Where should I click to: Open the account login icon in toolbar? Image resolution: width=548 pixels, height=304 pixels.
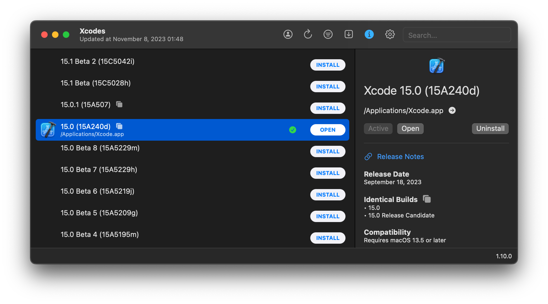tap(288, 34)
